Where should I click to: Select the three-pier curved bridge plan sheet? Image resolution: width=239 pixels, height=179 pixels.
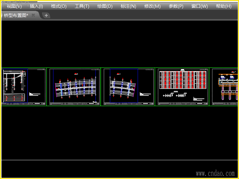click(x=128, y=87)
